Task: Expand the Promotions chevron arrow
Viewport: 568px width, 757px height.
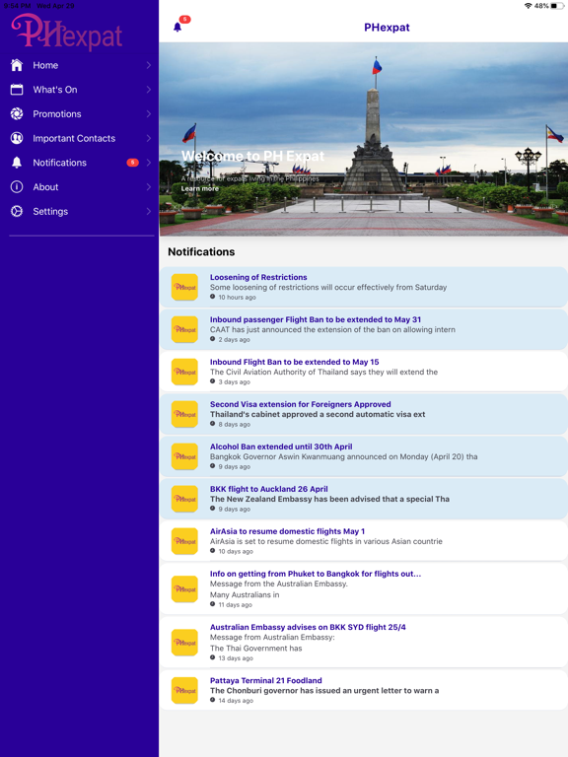Action: pos(149,114)
